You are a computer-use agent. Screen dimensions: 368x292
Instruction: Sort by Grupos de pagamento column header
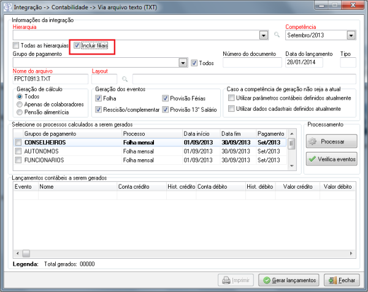pyautogui.click(x=71, y=133)
